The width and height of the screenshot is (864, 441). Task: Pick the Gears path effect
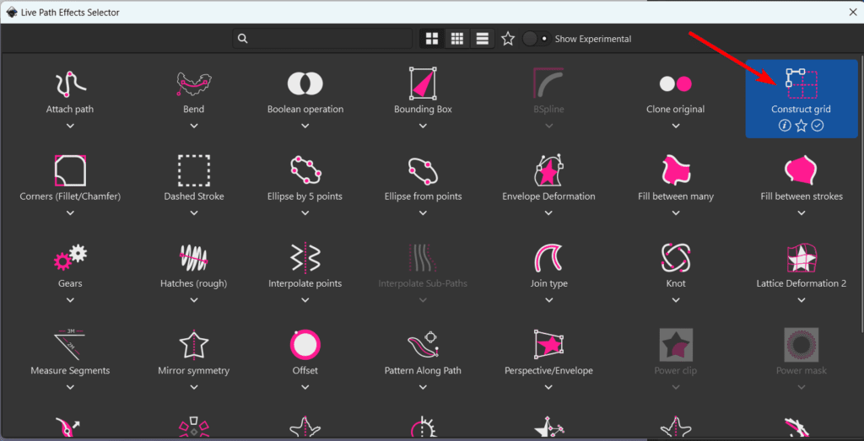(x=70, y=256)
